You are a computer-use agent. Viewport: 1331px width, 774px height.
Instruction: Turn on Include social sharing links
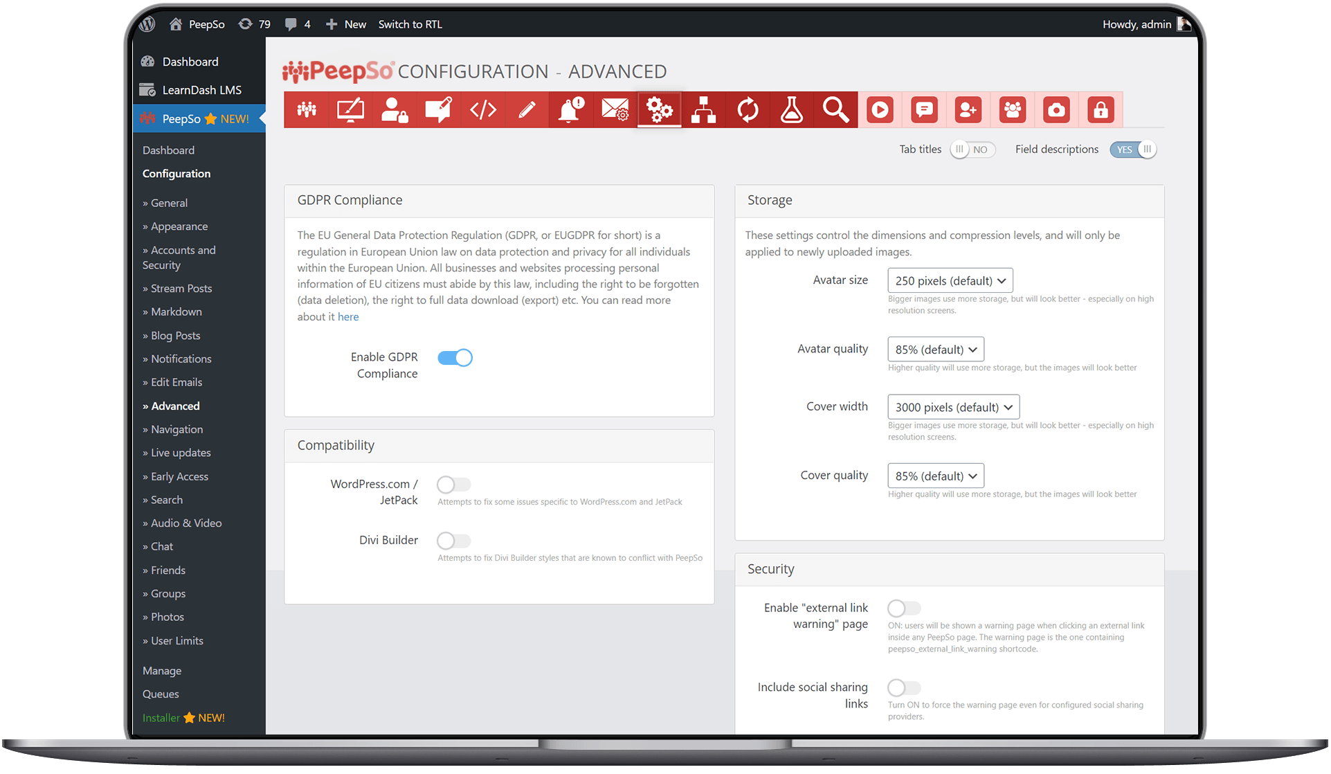[905, 688]
